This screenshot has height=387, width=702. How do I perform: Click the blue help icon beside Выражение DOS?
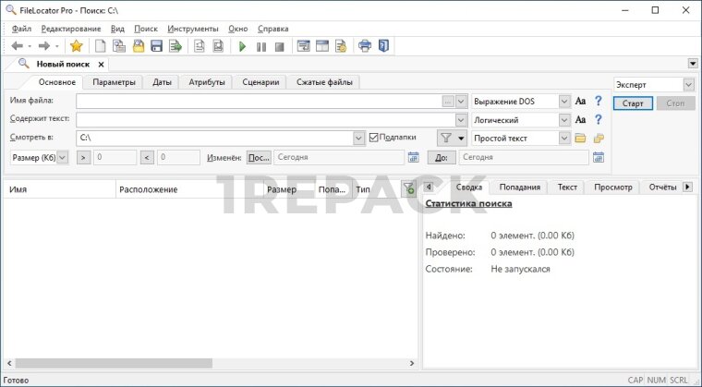coord(598,101)
